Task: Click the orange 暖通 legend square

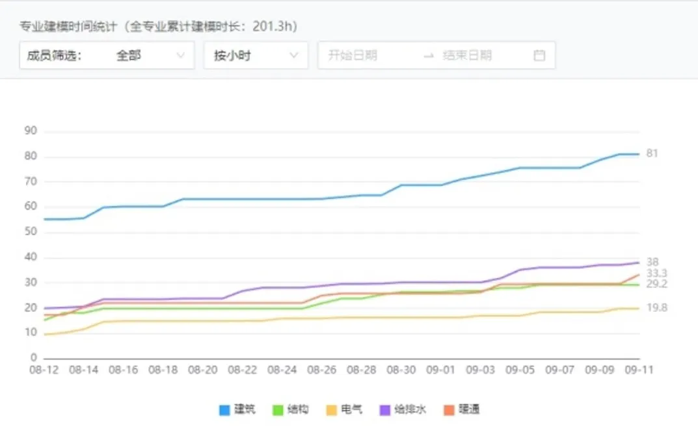Action: [x=448, y=410]
